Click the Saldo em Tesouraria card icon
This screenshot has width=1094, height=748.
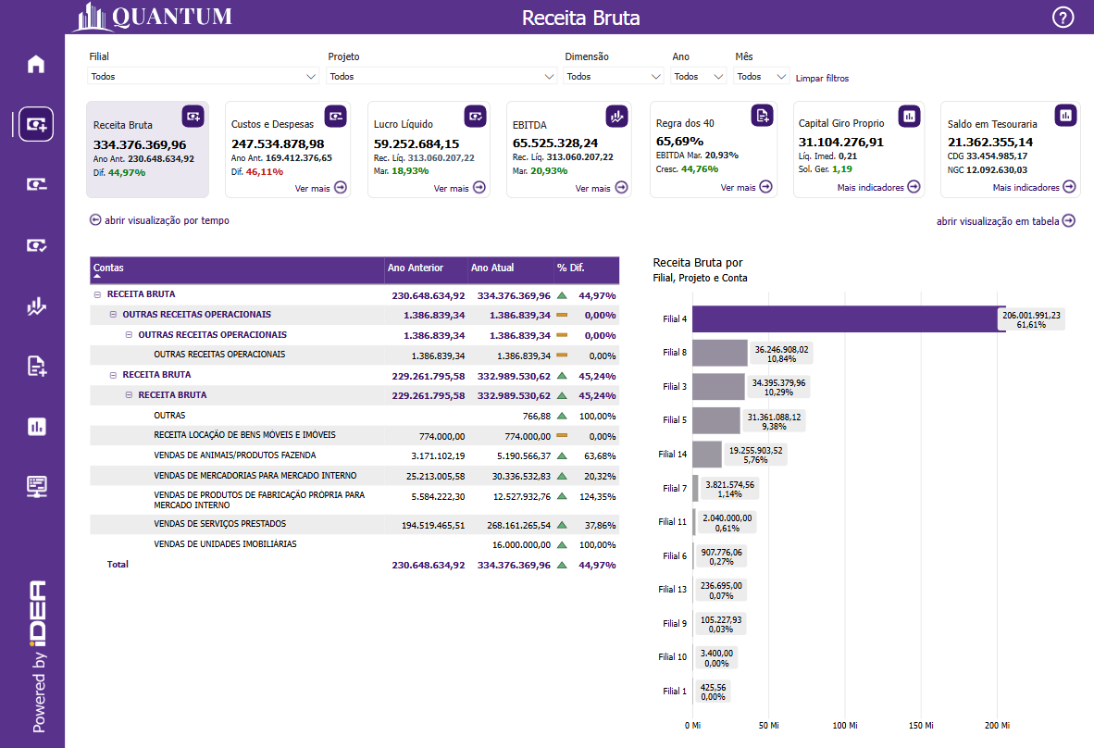click(x=1065, y=116)
